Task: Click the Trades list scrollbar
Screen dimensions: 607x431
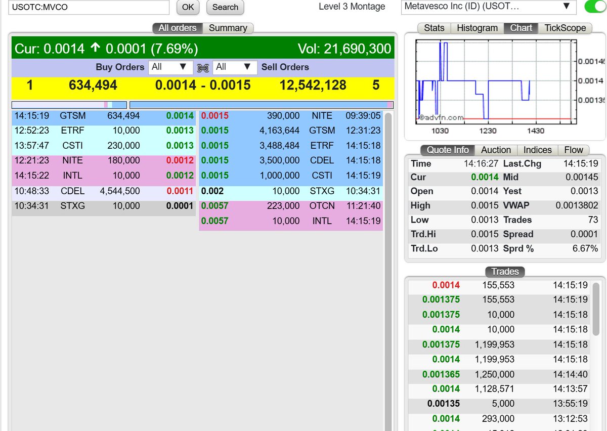Action: point(596,309)
